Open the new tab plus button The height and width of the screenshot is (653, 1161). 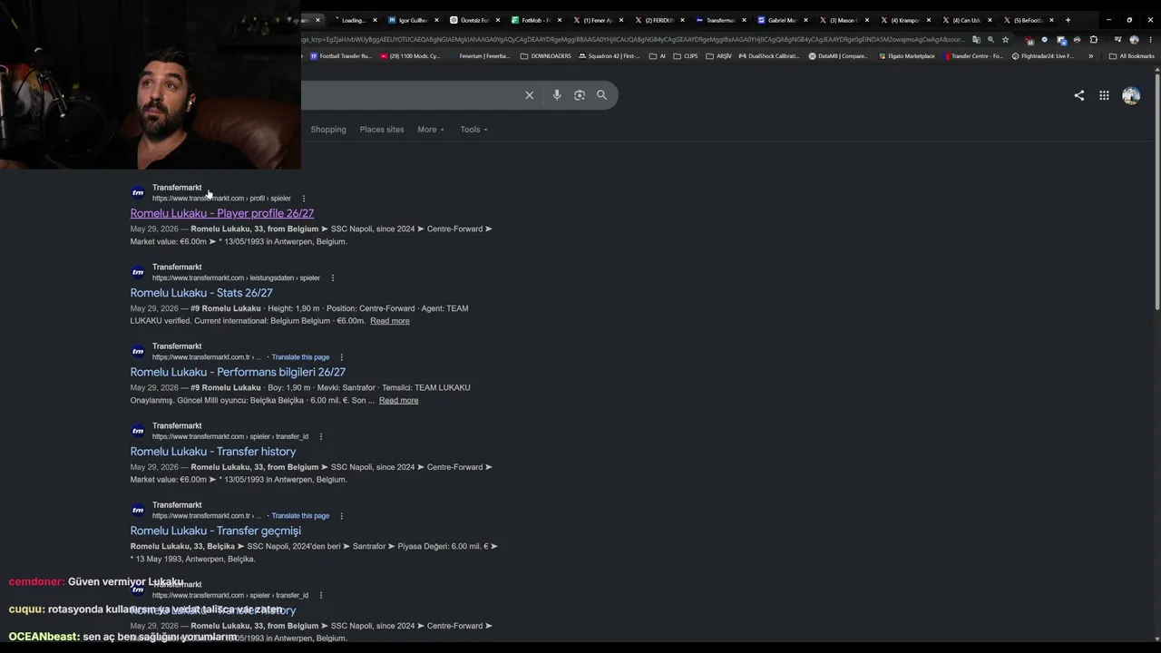click(x=1068, y=20)
